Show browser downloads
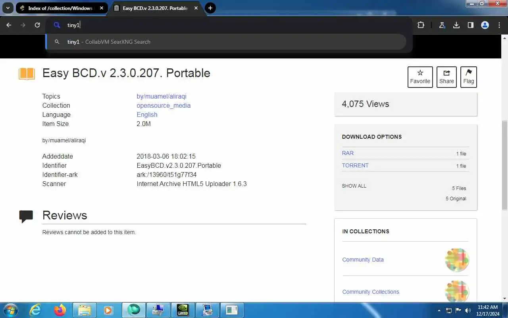The height and width of the screenshot is (318, 508). click(456, 25)
